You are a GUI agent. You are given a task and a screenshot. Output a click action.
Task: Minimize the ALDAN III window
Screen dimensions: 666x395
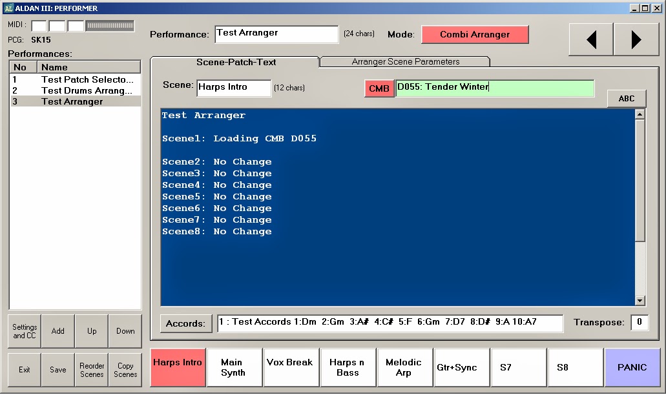click(634, 8)
